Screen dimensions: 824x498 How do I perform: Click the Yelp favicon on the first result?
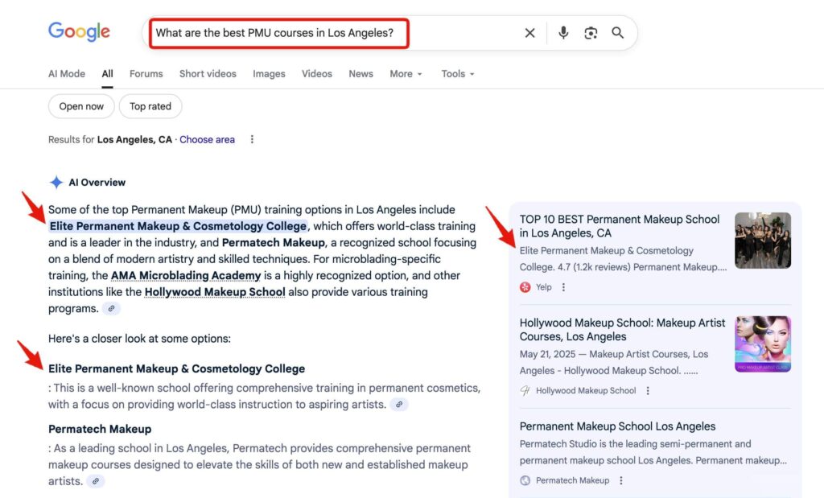(524, 286)
